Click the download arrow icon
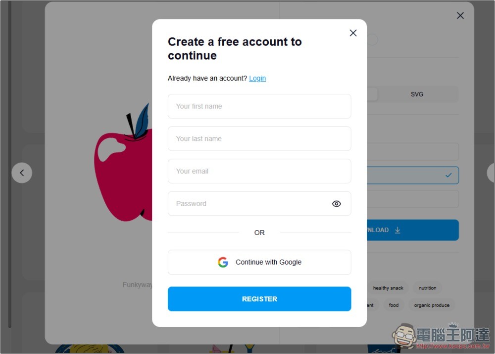Image resolution: width=495 pixels, height=354 pixels. pos(397,230)
